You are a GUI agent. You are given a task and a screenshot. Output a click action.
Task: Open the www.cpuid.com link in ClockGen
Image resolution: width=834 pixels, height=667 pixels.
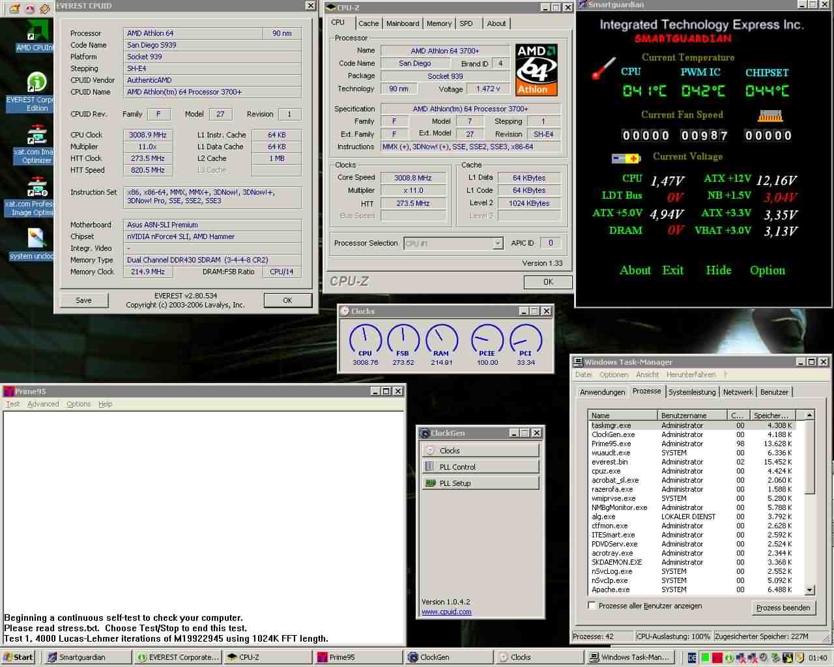click(446, 612)
